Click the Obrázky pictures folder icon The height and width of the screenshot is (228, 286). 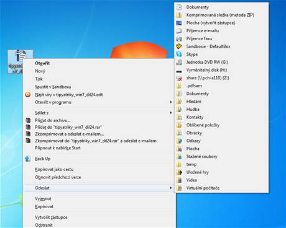coord(179,133)
